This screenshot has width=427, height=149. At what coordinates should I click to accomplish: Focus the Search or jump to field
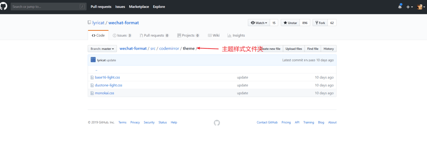pyautogui.click(x=48, y=7)
